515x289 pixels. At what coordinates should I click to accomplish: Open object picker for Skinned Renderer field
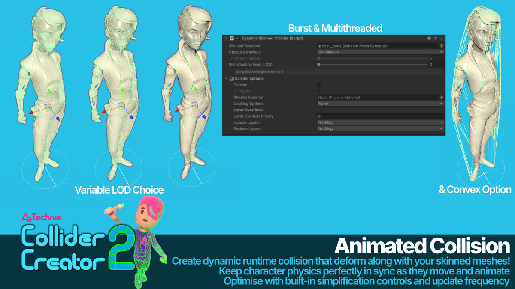pyautogui.click(x=441, y=46)
